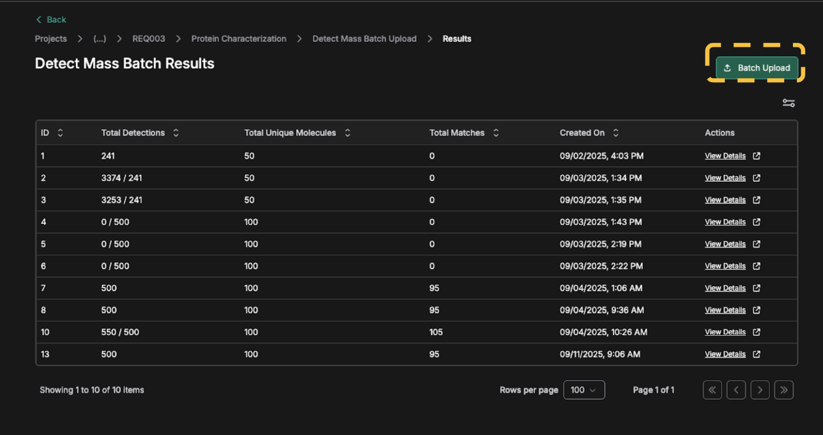Sort by Total Detections column
The height and width of the screenshot is (435, 823).
[175, 133]
